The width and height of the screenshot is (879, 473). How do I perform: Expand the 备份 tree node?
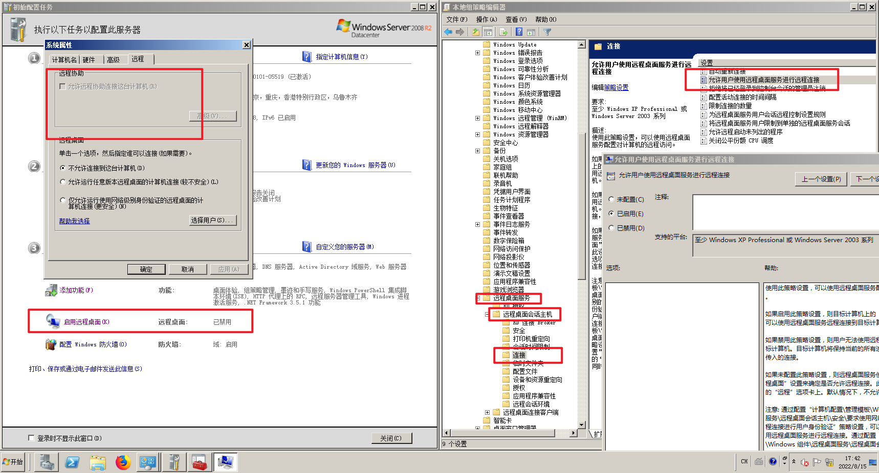click(477, 151)
